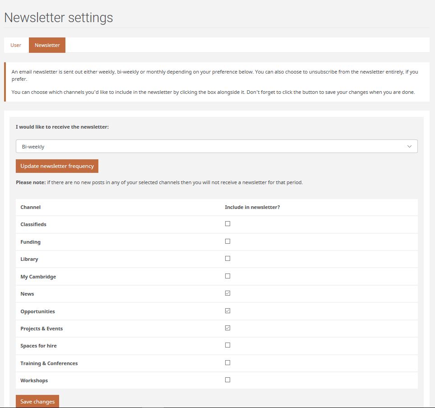The width and height of the screenshot is (435, 408).
Task: Toggle the Spaces for hire checkbox
Action: [x=227, y=345]
